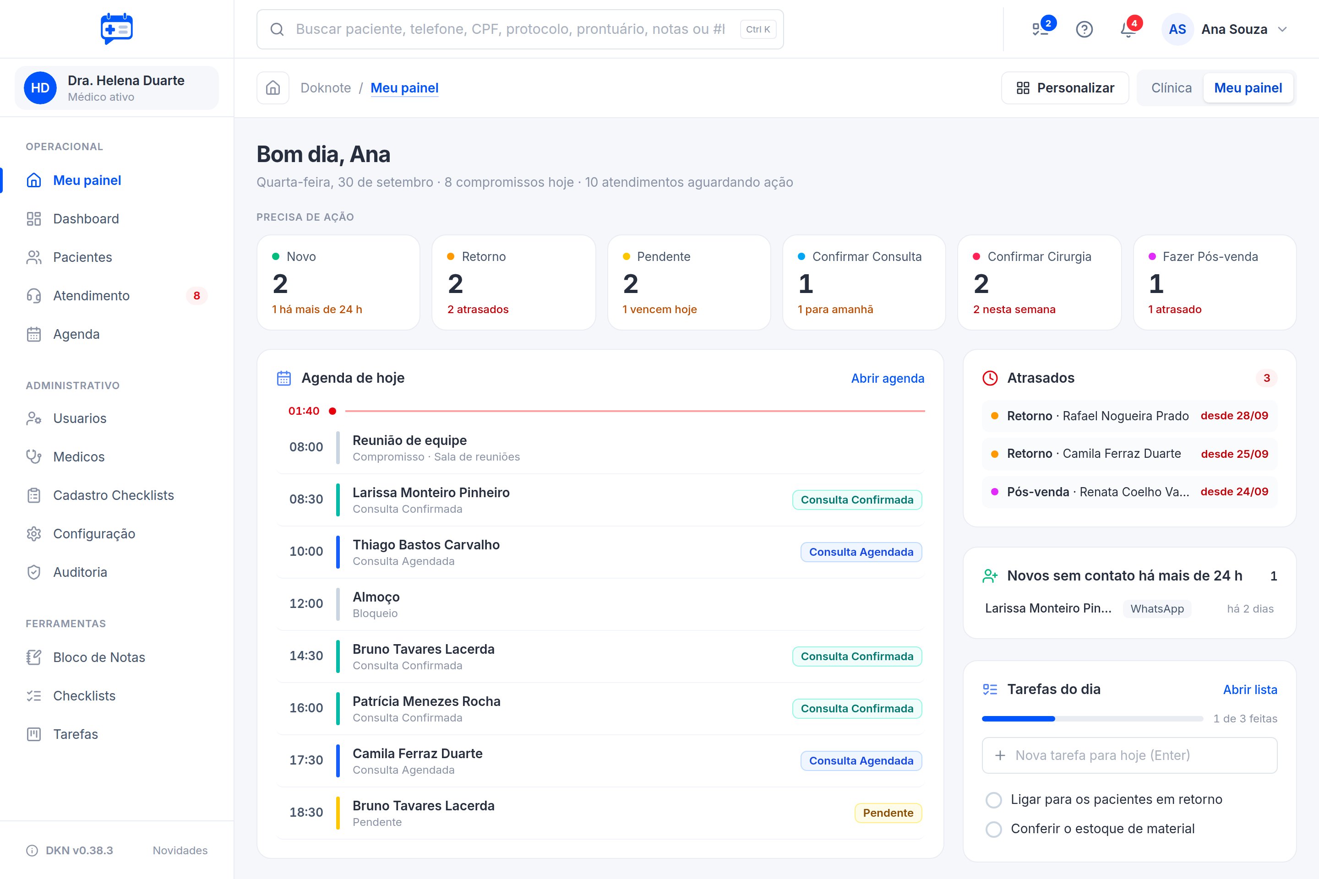Expand the Ana Souza user menu chevron
The width and height of the screenshot is (1319, 879).
[x=1282, y=29]
